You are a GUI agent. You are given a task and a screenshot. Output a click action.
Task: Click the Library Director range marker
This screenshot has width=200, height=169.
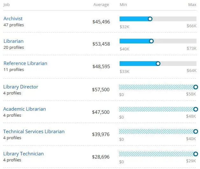pyautogui.click(x=196, y=87)
